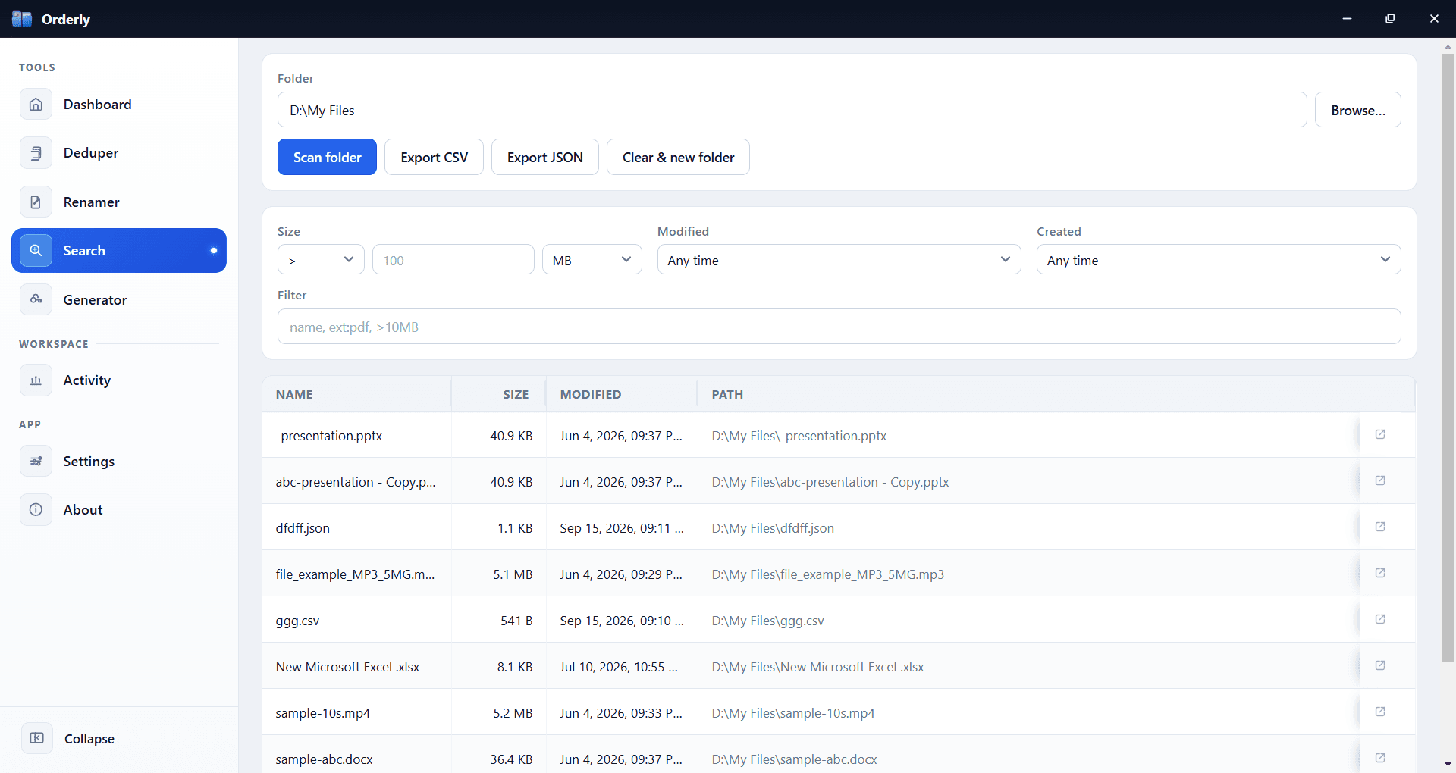Screen dimensions: 1456x773
Task: Click the Activity chart icon
Action: click(36, 380)
